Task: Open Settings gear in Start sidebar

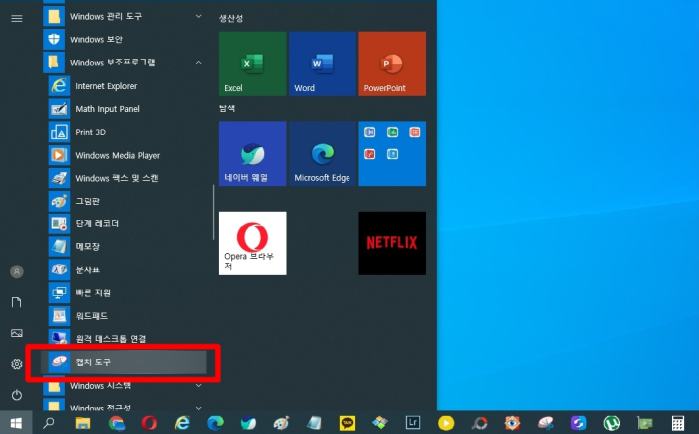Action: [17, 364]
